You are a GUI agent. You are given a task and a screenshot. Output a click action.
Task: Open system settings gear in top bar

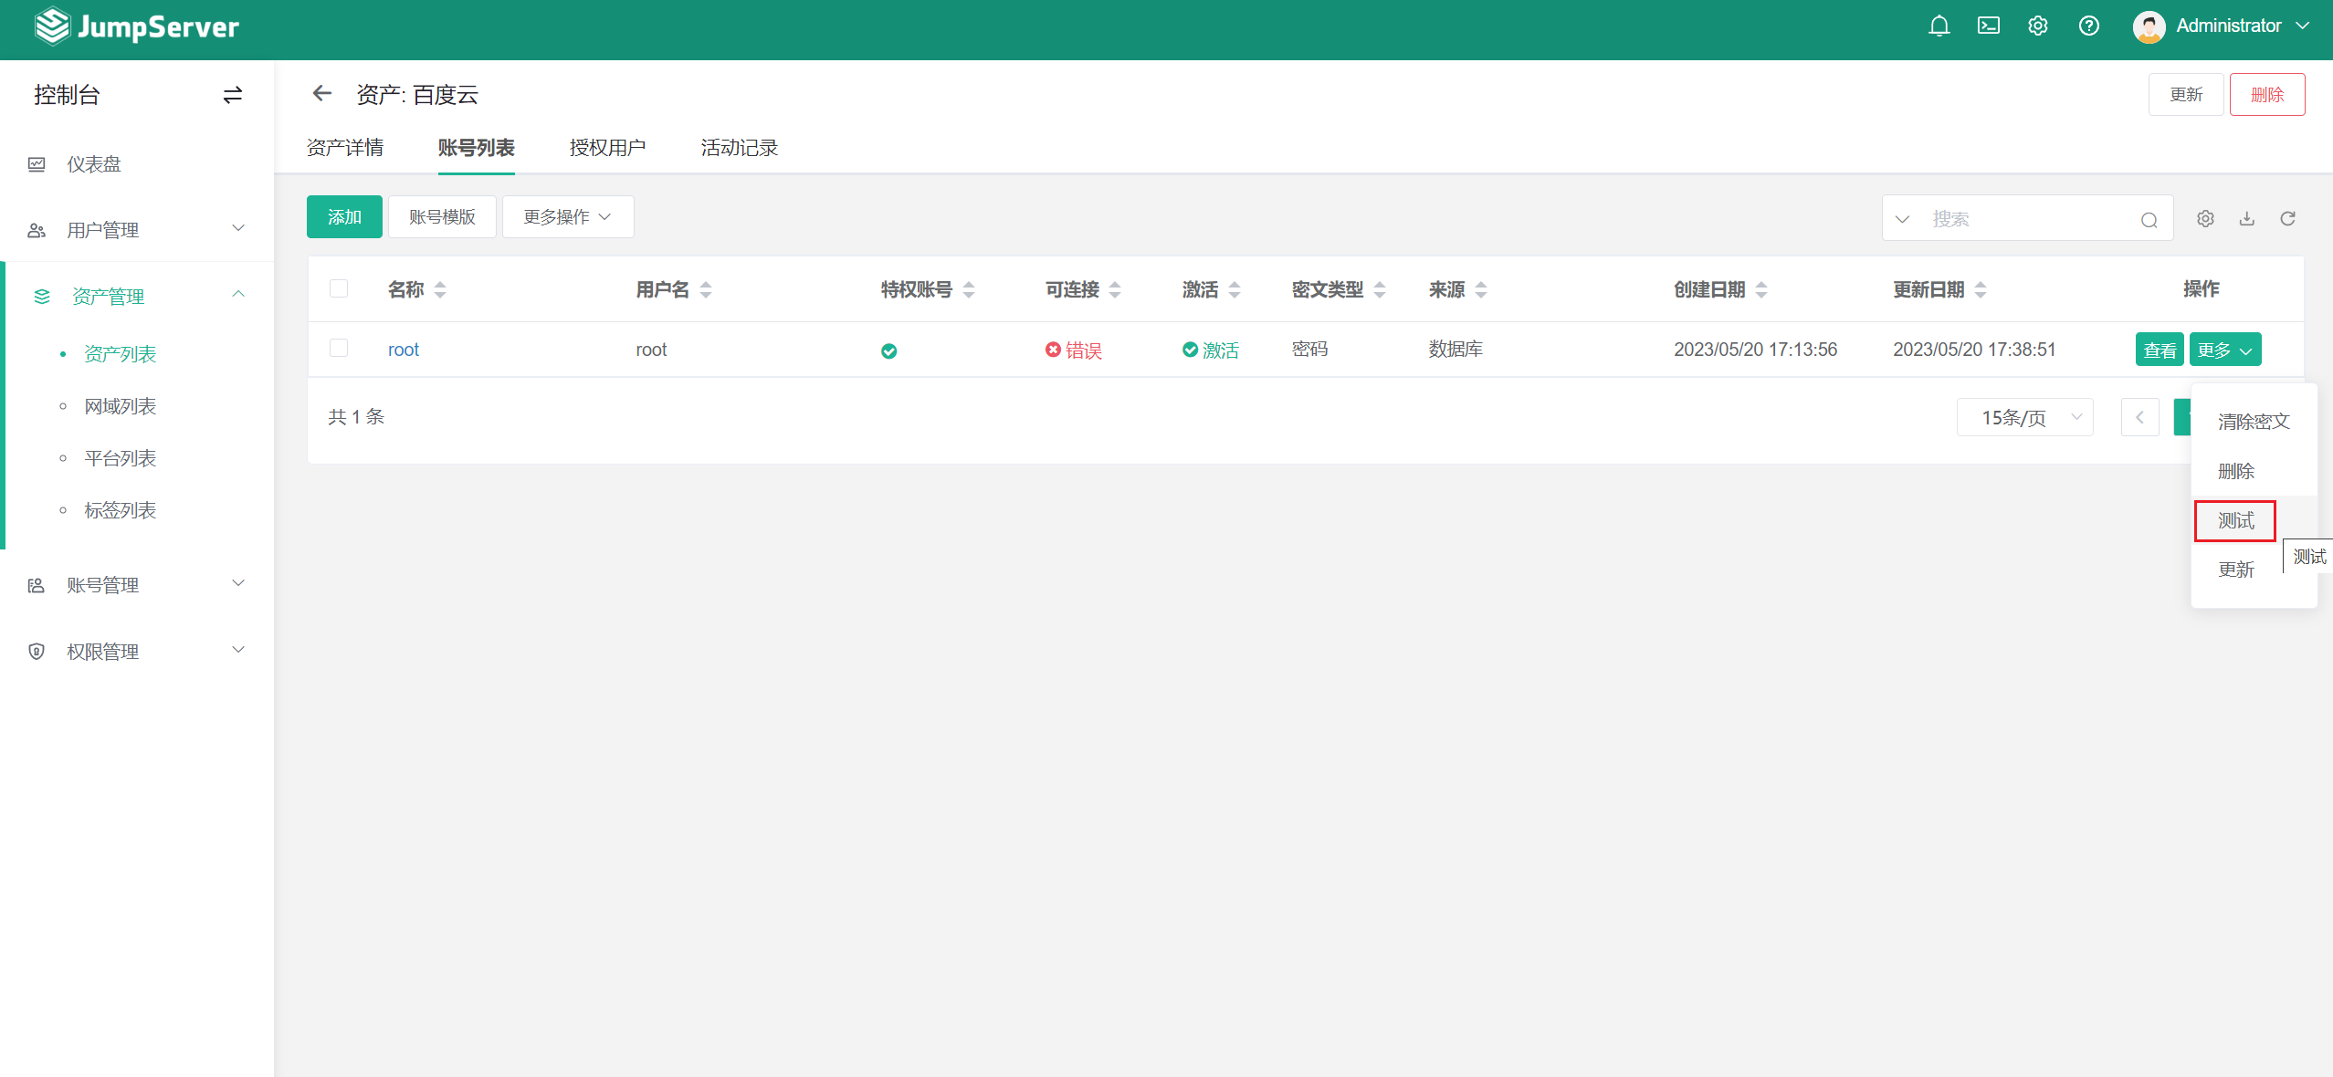2037,26
